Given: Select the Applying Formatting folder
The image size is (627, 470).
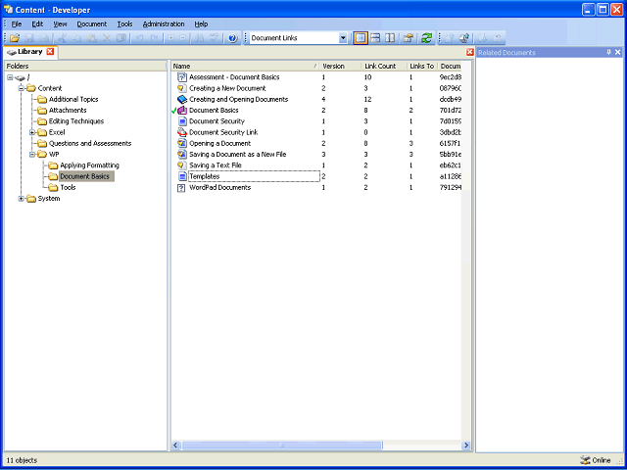Looking at the screenshot, I should coord(89,165).
